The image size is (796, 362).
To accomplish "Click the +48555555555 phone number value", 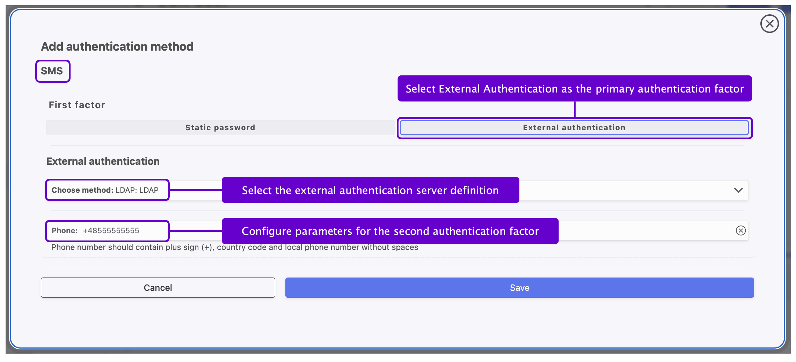I will tap(111, 231).
